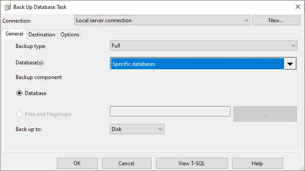
Task: Click the Database(s) label
Action: [x=30, y=63]
